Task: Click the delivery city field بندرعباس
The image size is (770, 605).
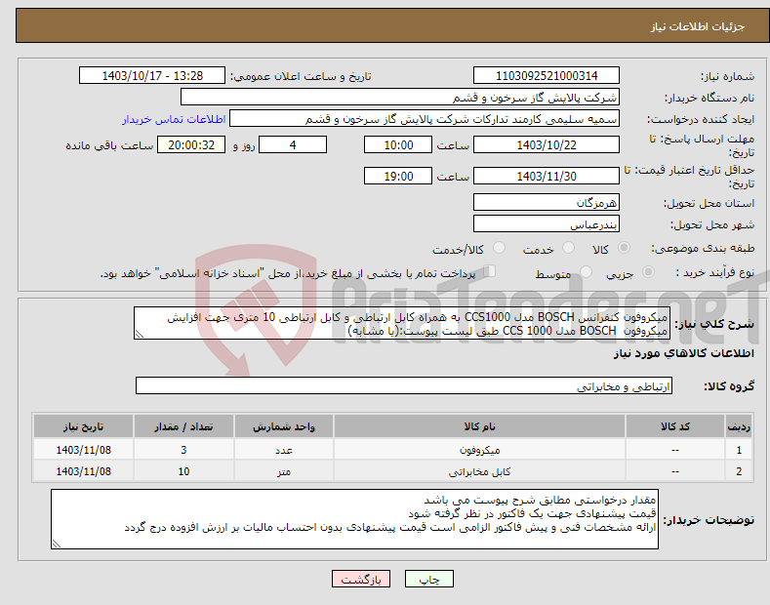Action: (547, 223)
